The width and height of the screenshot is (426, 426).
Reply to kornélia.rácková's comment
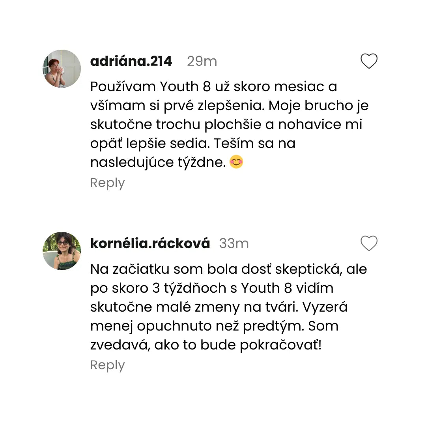point(107,365)
